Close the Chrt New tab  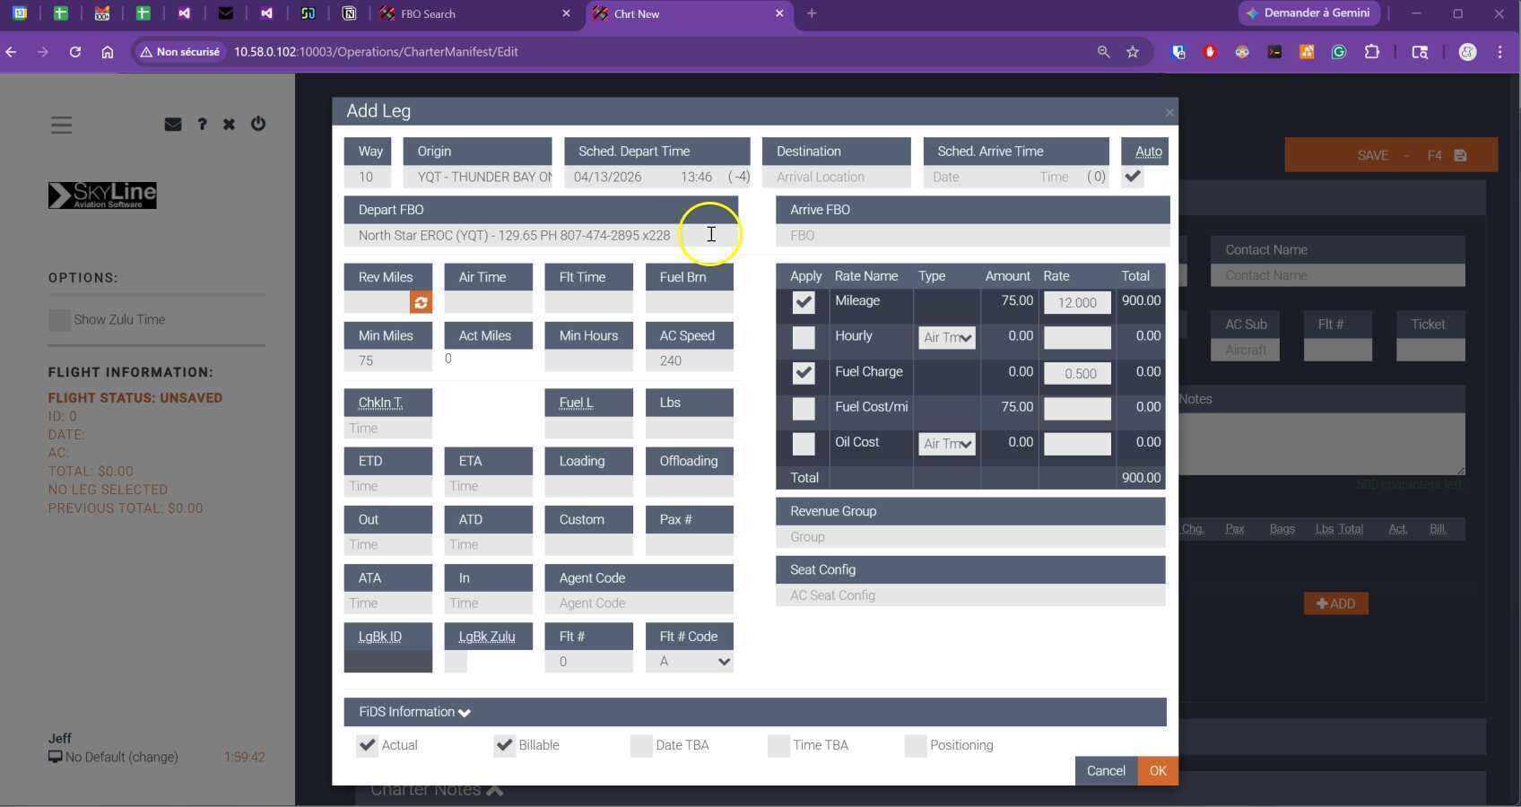(779, 13)
